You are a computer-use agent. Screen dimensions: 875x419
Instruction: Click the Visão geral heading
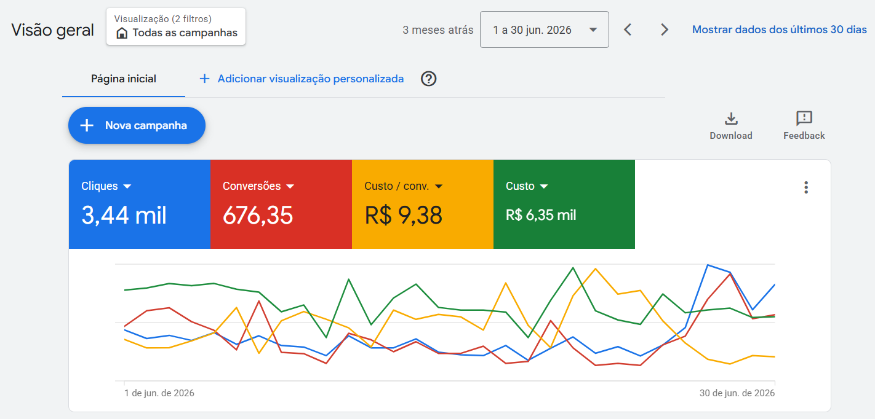tap(53, 30)
